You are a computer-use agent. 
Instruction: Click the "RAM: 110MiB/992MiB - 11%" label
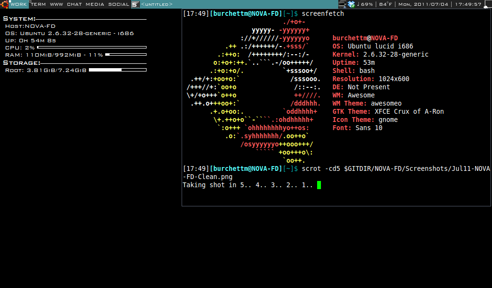pyautogui.click(x=54, y=55)
